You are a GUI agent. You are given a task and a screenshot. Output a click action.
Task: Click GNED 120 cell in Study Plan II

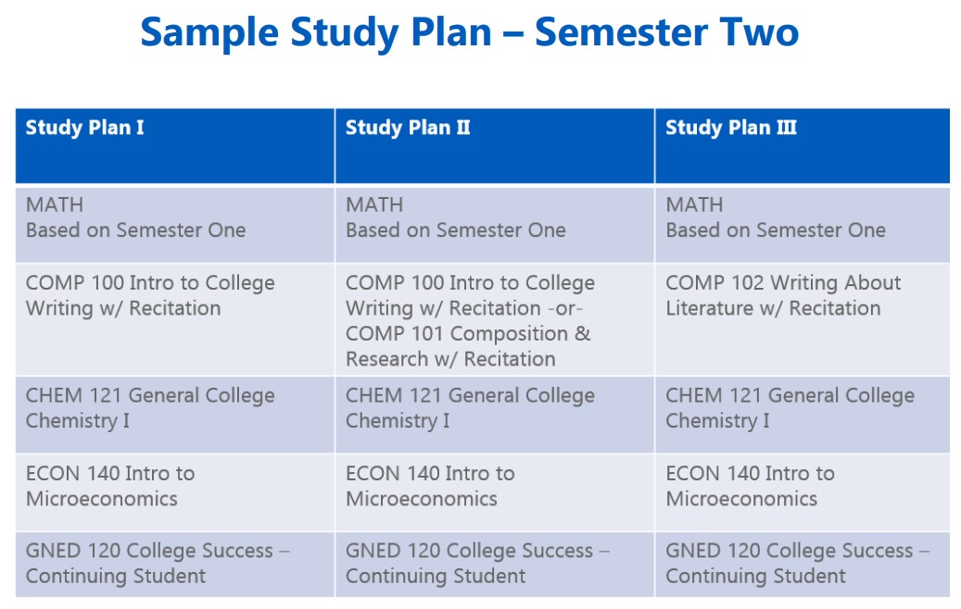coord(477,563)
